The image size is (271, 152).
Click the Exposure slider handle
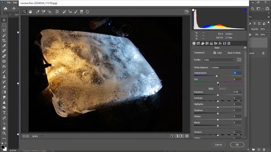[x=218, y=95]
